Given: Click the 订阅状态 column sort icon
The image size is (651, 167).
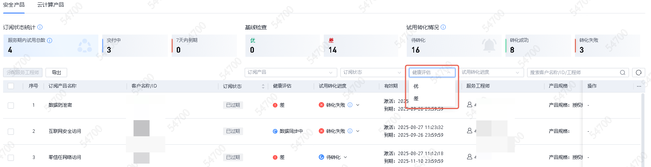Looking at the screenshot, I should 263,86.
